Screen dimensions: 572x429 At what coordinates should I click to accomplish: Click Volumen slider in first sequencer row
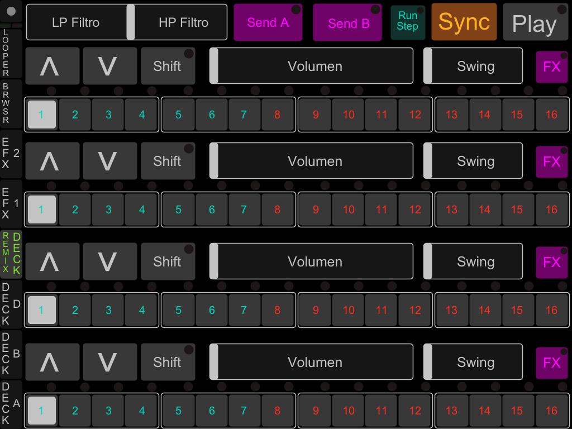tap(311, 66)
